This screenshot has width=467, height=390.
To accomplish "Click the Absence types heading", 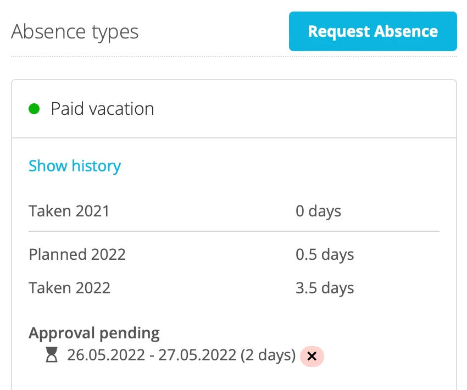I will click(x=75, y=32).
